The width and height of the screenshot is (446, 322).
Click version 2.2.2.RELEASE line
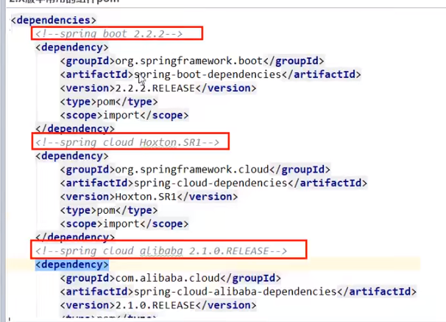[x=158, y=88]
